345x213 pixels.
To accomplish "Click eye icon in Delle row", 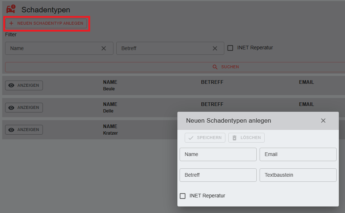I will (11, 107).
